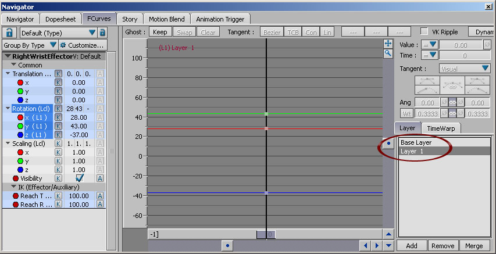Collapse the Scaling (Lcl) property

click(x=8, y=144)
